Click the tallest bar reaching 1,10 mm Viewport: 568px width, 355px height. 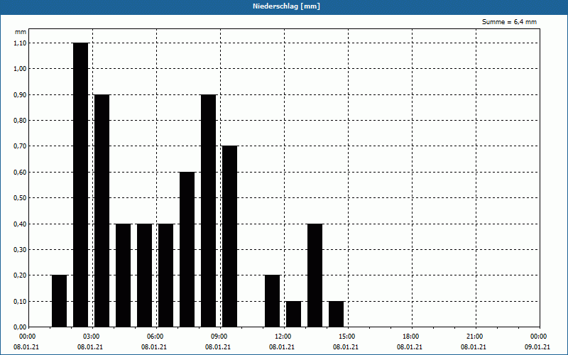(80, 185)
